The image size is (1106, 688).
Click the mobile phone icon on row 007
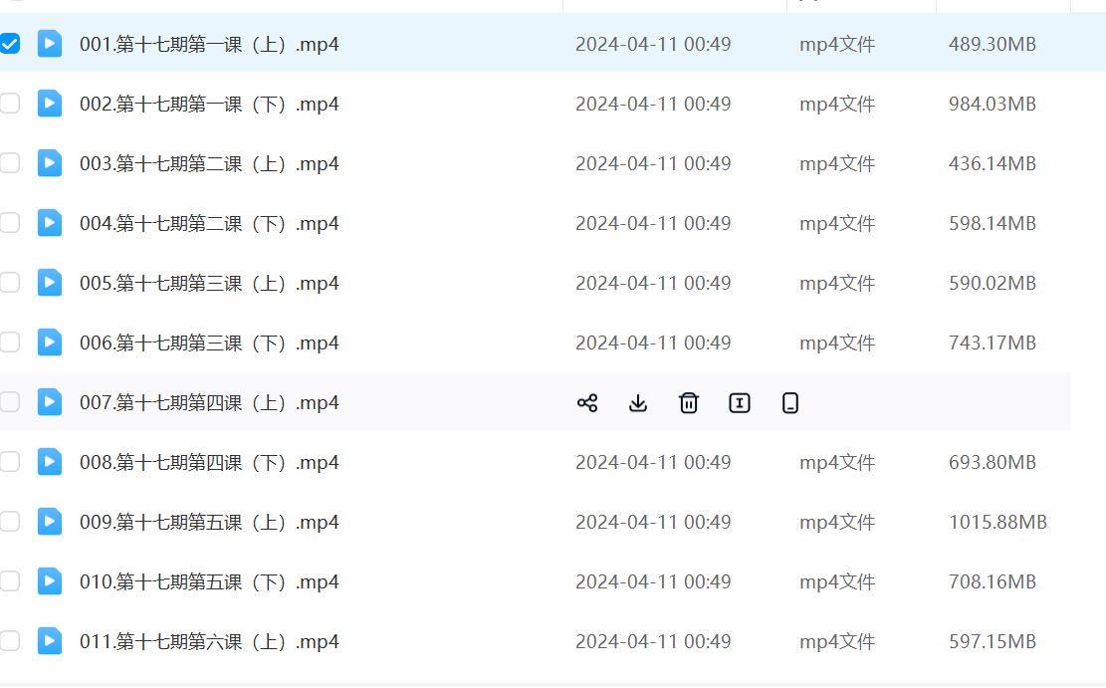click(790, 402)
